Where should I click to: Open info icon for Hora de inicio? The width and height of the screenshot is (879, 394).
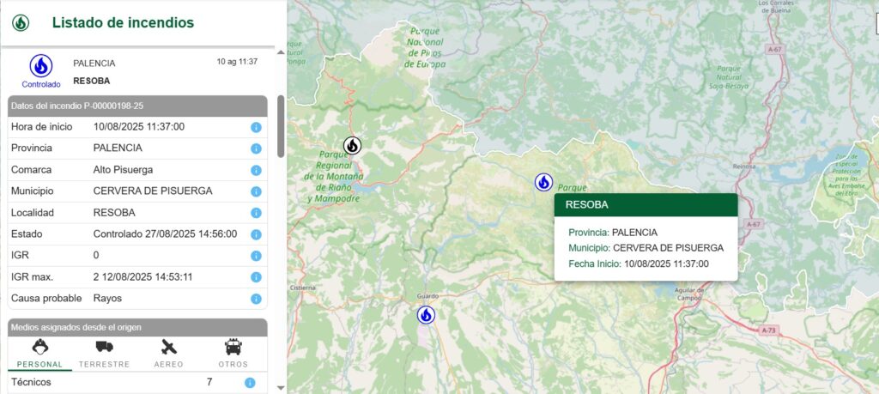pyautogui.click(x=256, y=127)
